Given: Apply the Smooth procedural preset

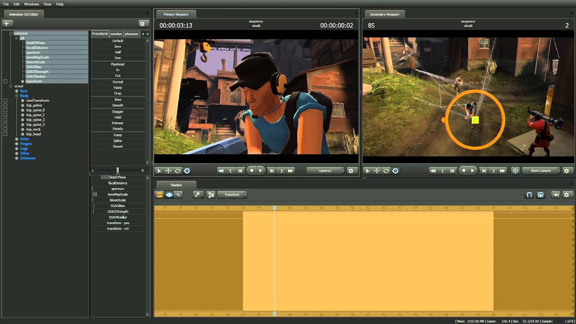Looking at the screenshot, I should [x=118, y=105].
